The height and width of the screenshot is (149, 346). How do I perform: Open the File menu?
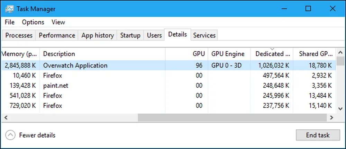tap(10, 22)
